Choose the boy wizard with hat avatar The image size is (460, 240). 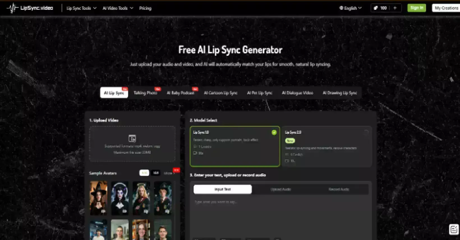[x=163, y=198]
